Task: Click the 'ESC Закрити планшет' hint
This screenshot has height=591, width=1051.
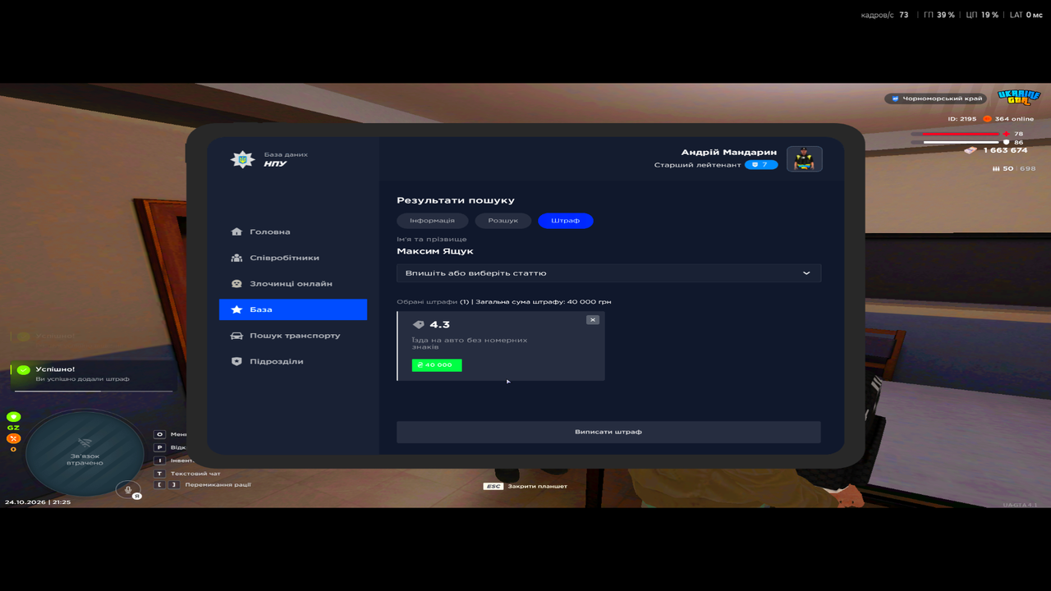Action: coord(525,486)
